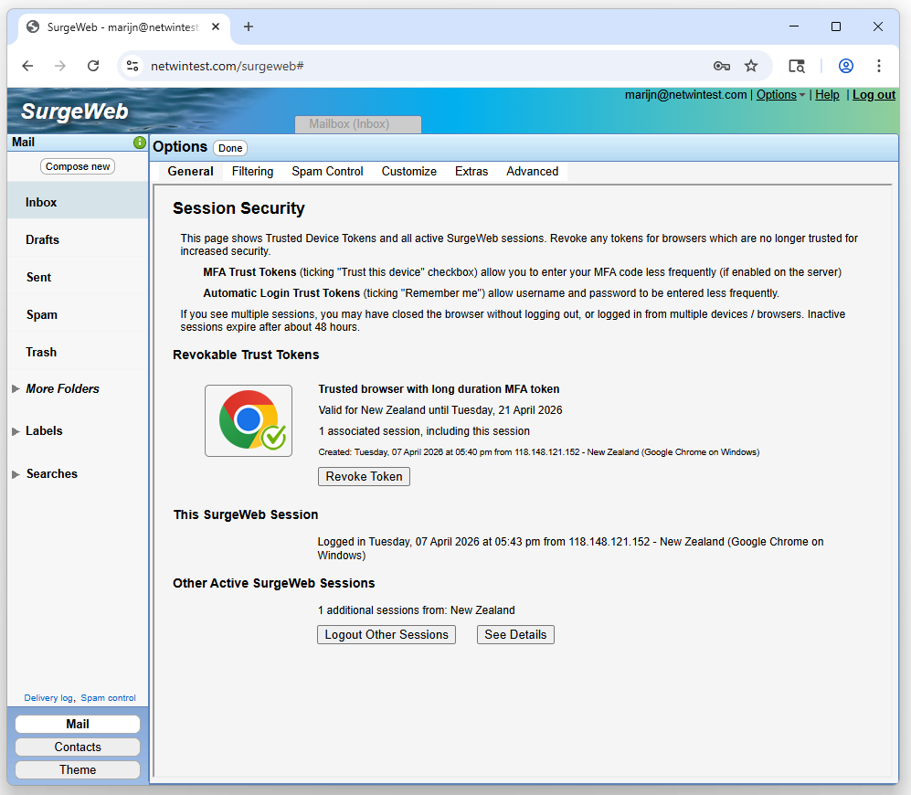Go back using browser back arrow
This screenshot has width=911, height=795.
coord(27,66)
